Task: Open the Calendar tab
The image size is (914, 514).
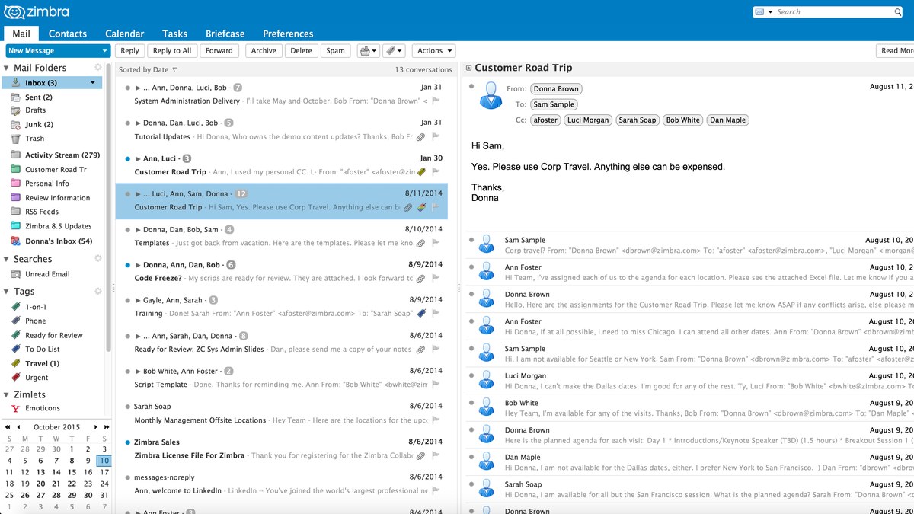Action: pos(124,34)
